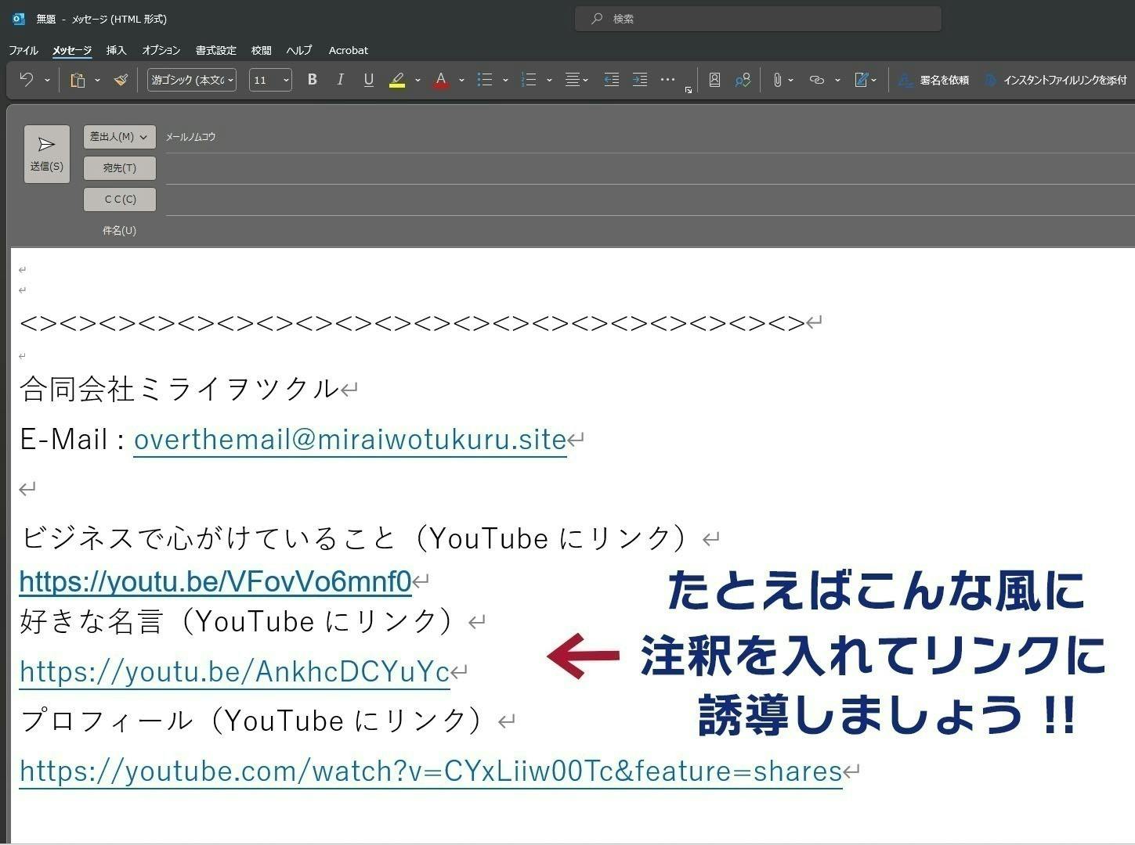Viewport: 1135px width, 845px height.
Task: Click the CC recipient input field
Action: coord(649,200)
